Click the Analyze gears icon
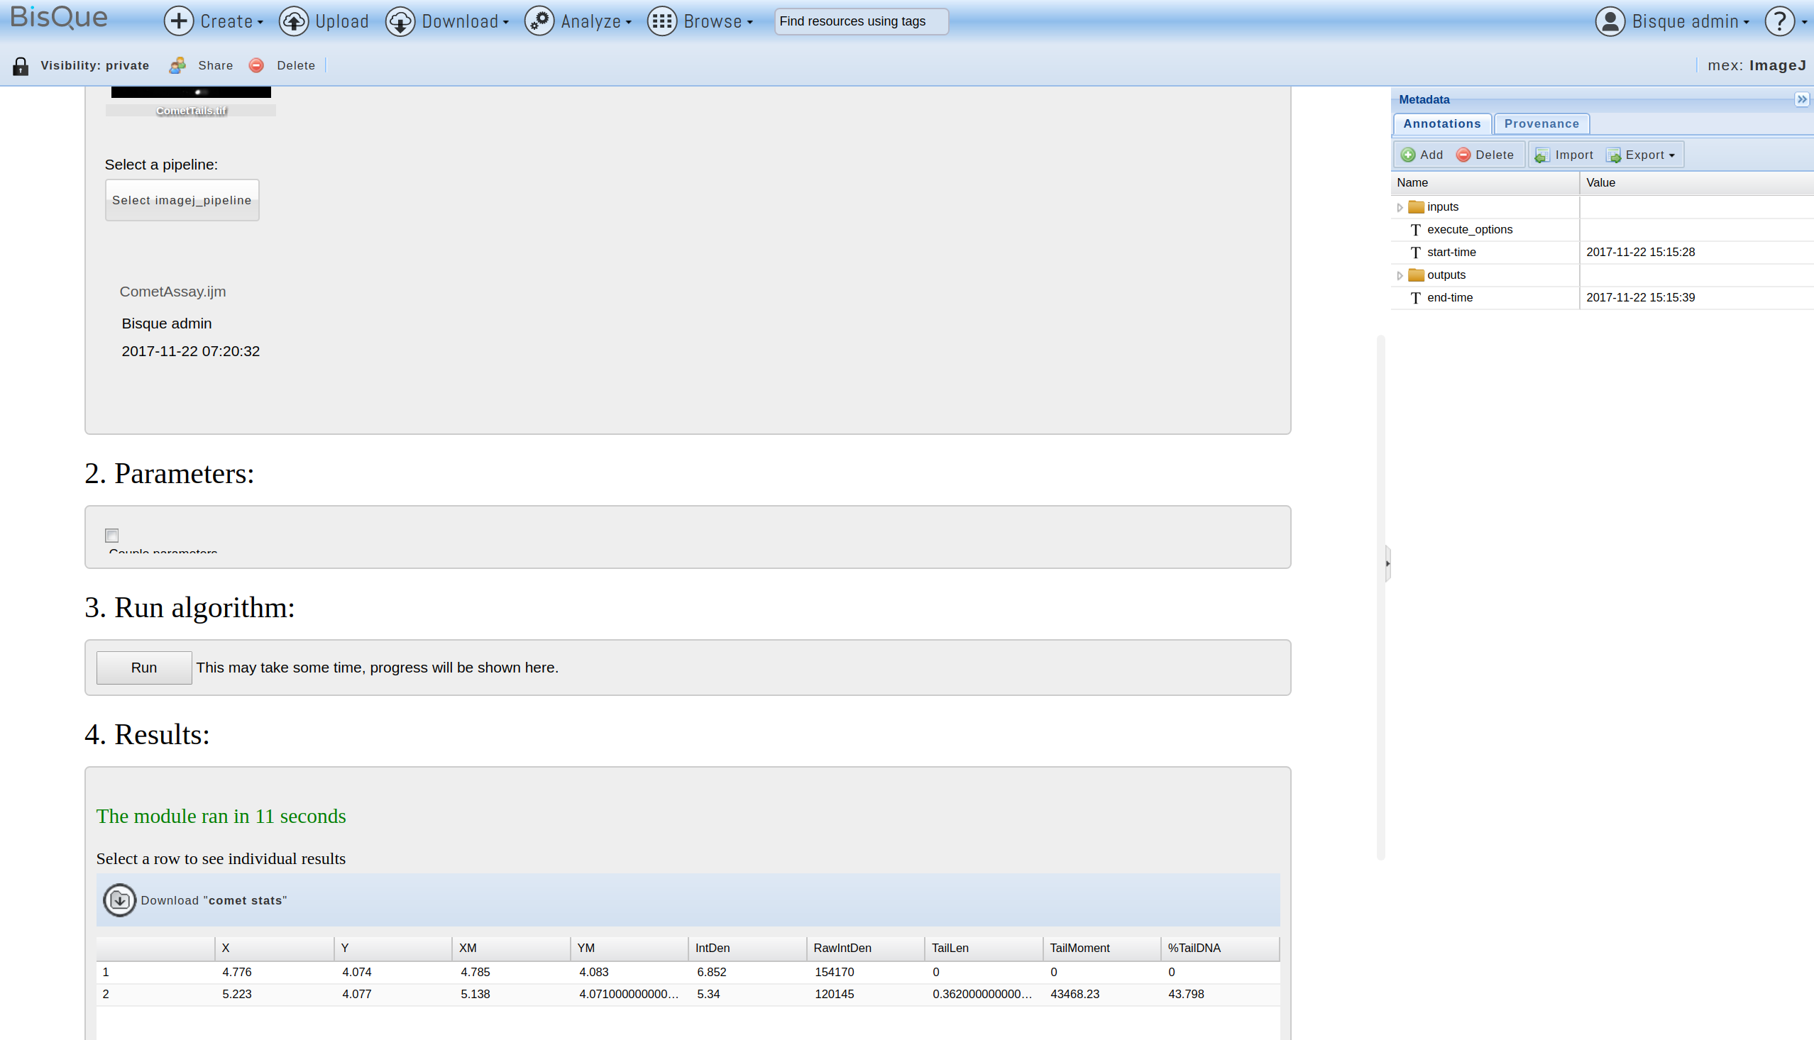Image resolution: width=1814 pixels, height=1040 pixels. (x=539, y=21)
